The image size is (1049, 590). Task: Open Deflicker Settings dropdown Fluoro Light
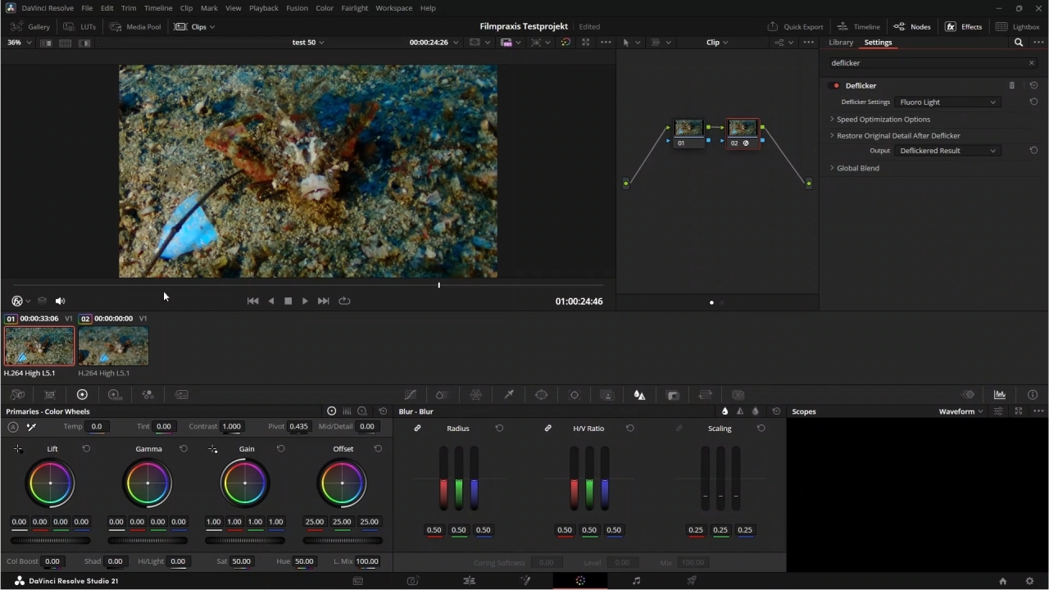(x=947, y=102)
